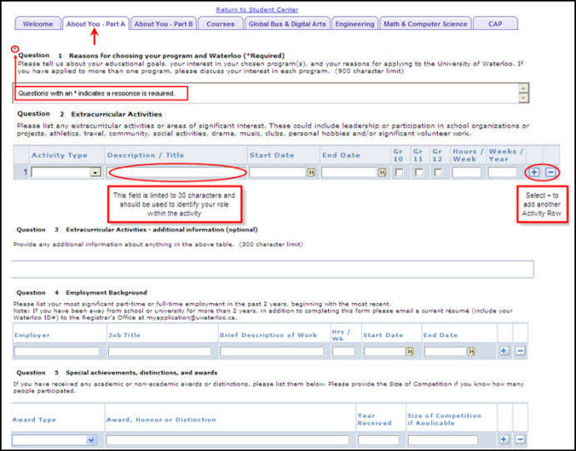Viewport: 576px width, 451px height.
Task: Focus the Employer text field
Action: tap(56, 352)
